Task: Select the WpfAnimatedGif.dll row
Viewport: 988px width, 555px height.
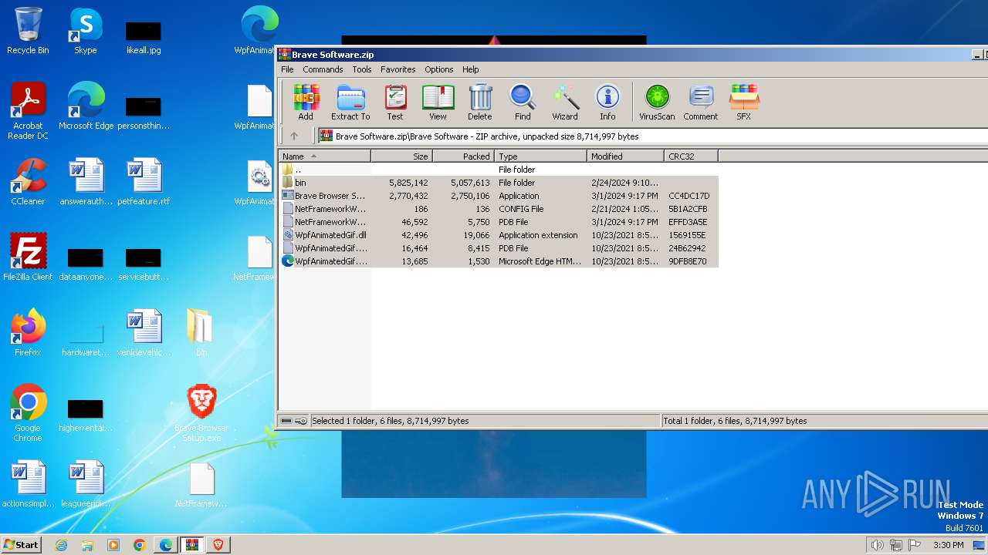Action: point(499,235)
